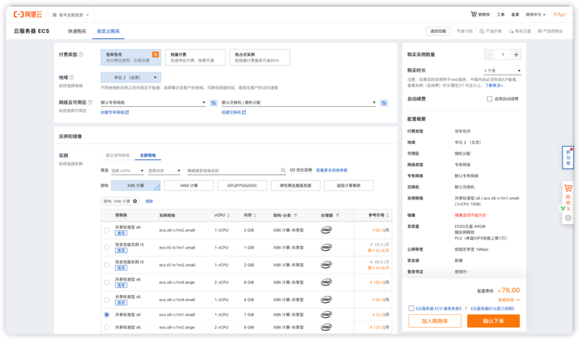580x340 pixels.
Task: Open the 购买时长 1个月 dropdown
Action: pos(502,71)
